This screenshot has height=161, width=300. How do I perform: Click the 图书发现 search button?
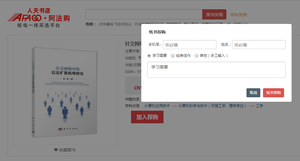pyautogui.click(x=214, y=15)
